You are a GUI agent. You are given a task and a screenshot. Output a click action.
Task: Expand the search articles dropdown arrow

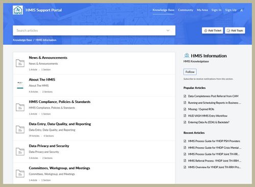[x=168, y=31]
